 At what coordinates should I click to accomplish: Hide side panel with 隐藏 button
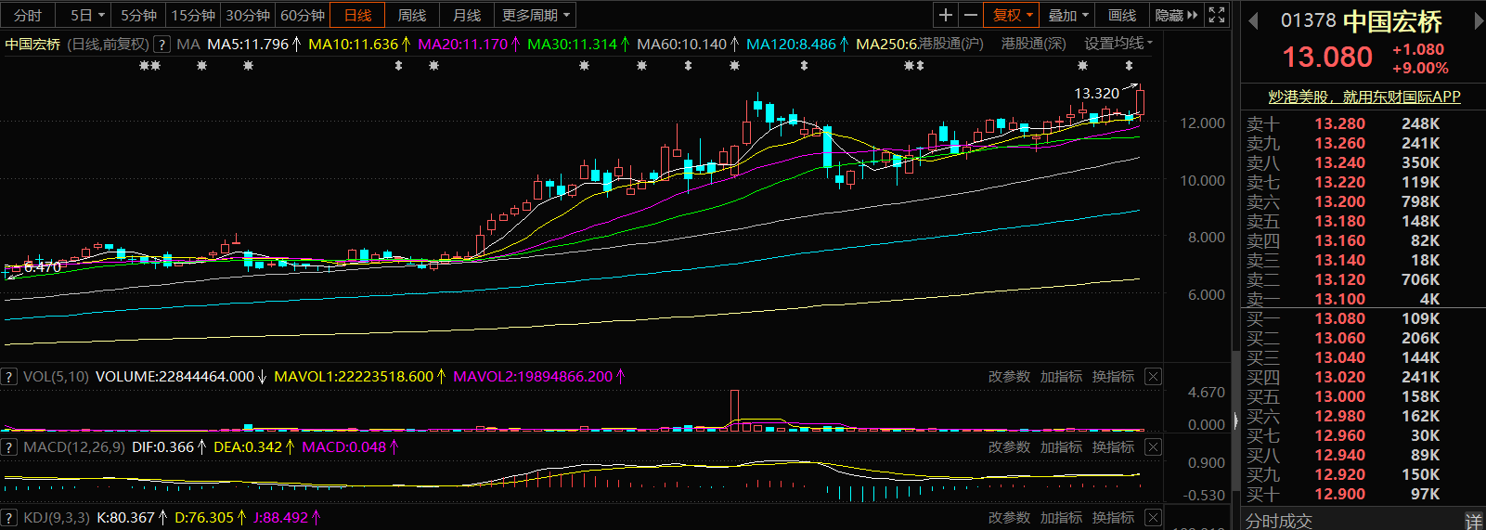(1176, 15)
